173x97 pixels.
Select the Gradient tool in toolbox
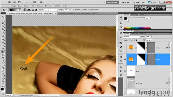point(3,52)
